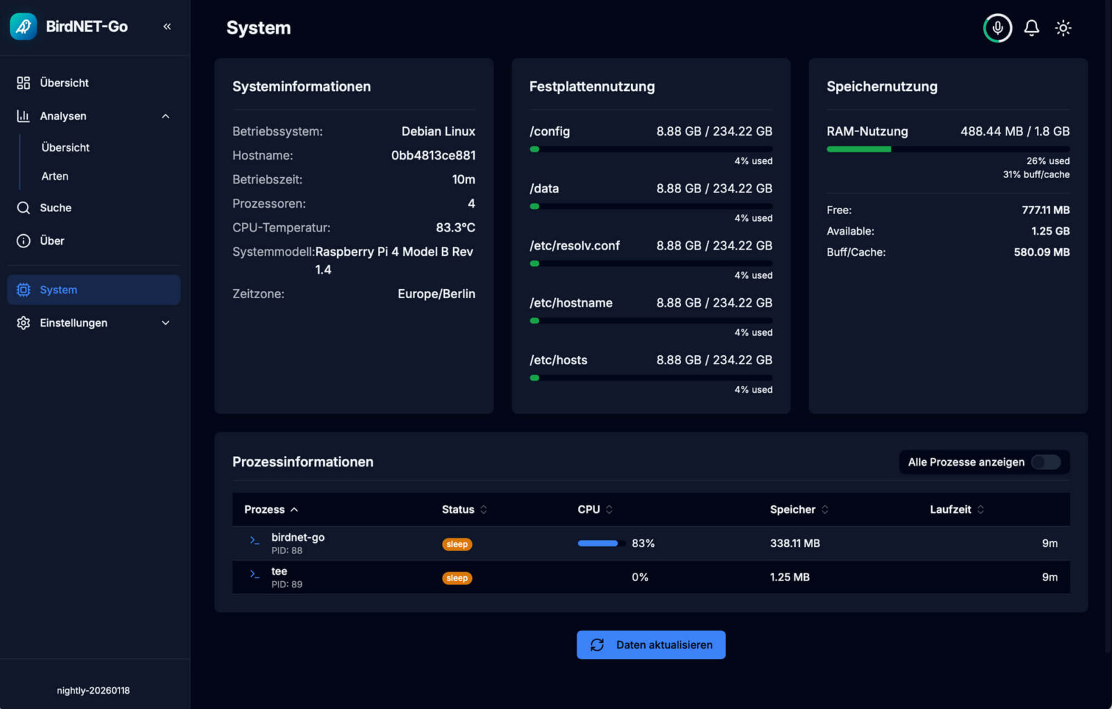Click 338.11 MB memory value
Image resolution: width=1112 pixels, height=709 pixels.
click(x=794, y=544)
